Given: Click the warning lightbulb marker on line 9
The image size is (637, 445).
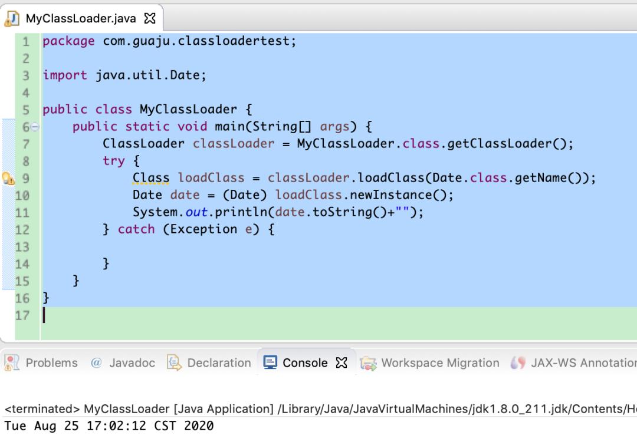Looking at the screenshot, I should tap(8, 178).
